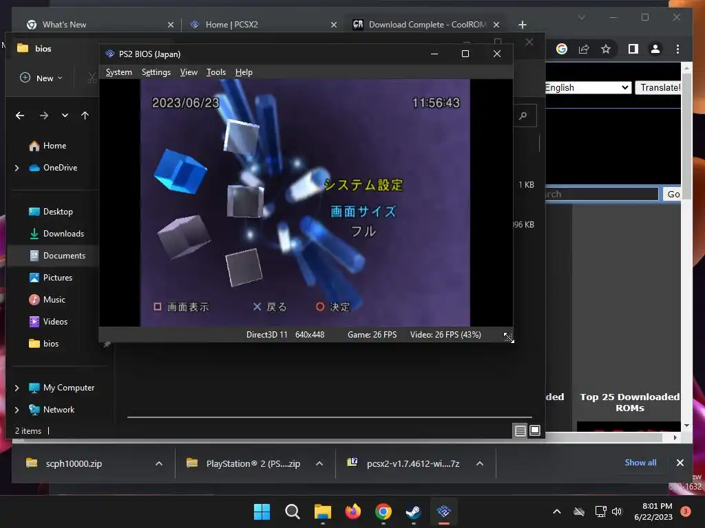Select the Download Complete - CoolROM tab
The height and width of the screenshot is (528, 705).
427,25
